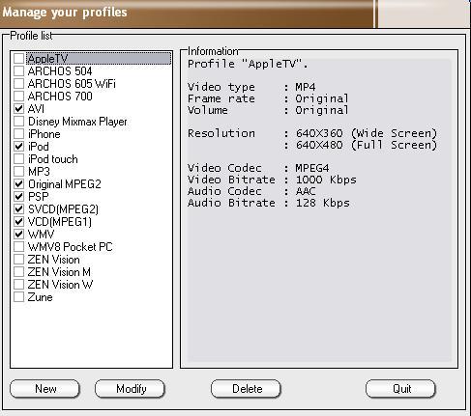
Task: Select the iPod touch entry
Action: 53,159
